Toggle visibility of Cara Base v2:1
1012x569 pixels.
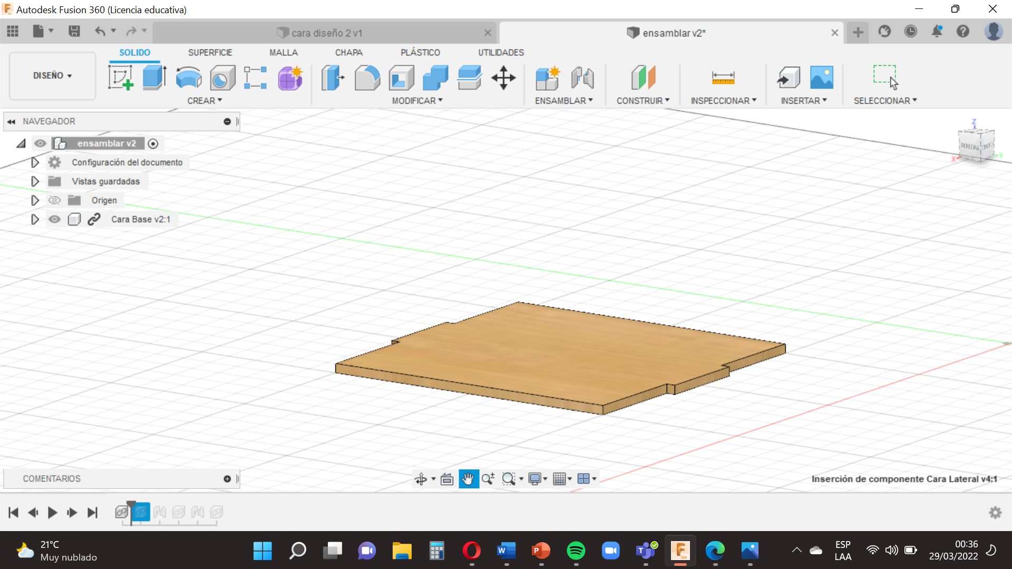[54, 219]
